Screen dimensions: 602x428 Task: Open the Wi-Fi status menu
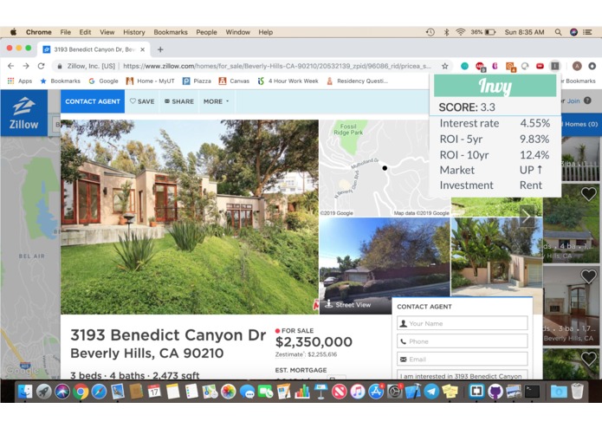point(460,32)
